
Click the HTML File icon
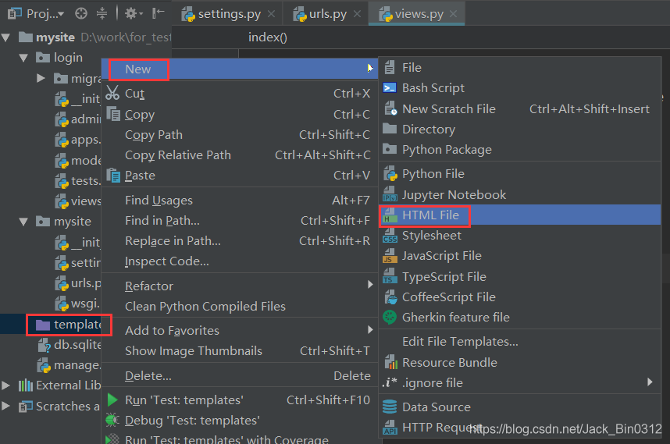(389, 215)
